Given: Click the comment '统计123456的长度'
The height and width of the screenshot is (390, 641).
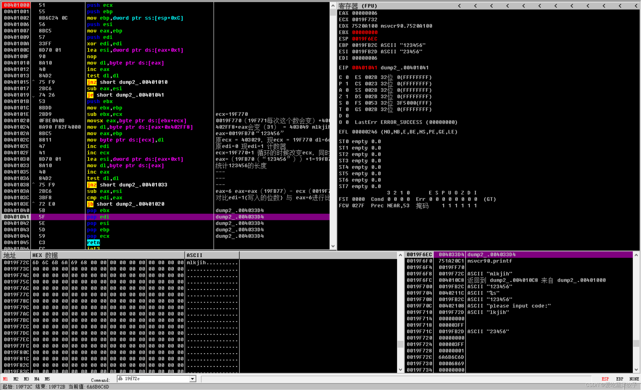Looking at the screenshot, I should 241,165.
